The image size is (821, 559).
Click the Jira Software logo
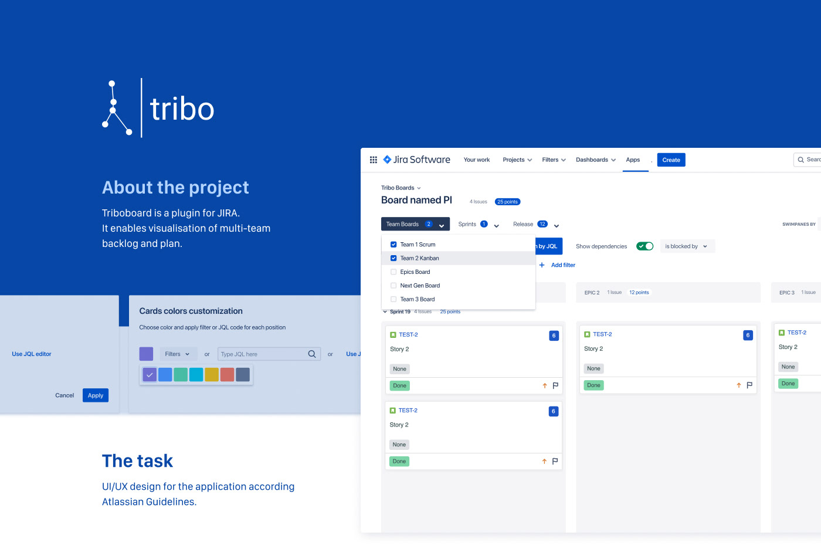pos(416,160)
